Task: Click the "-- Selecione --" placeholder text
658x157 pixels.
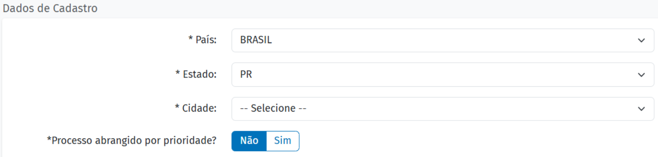Action: (x=273, y=108)
